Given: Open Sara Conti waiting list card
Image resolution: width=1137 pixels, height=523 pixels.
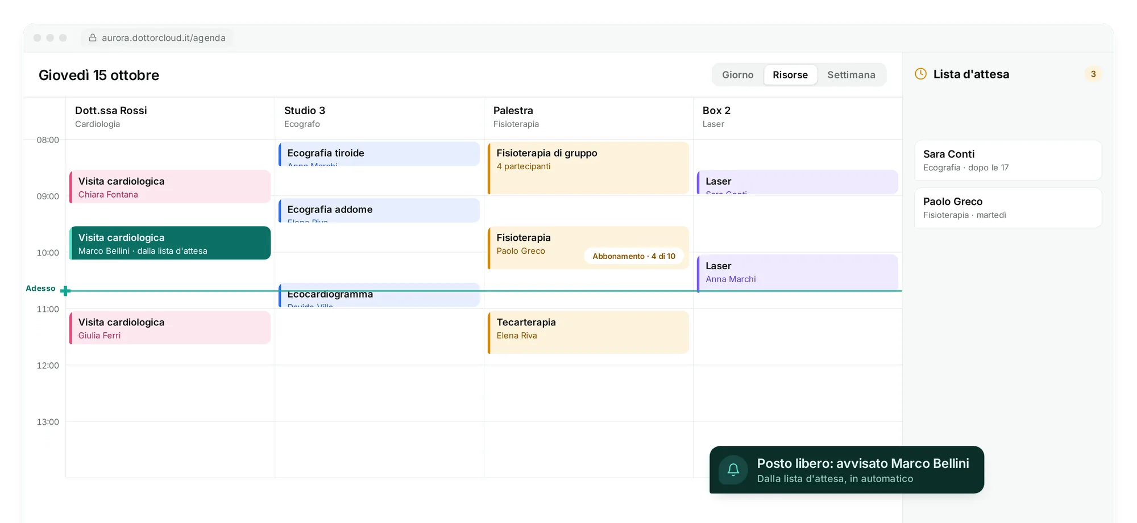Looking at the screenshot, I should point(1008,160).
